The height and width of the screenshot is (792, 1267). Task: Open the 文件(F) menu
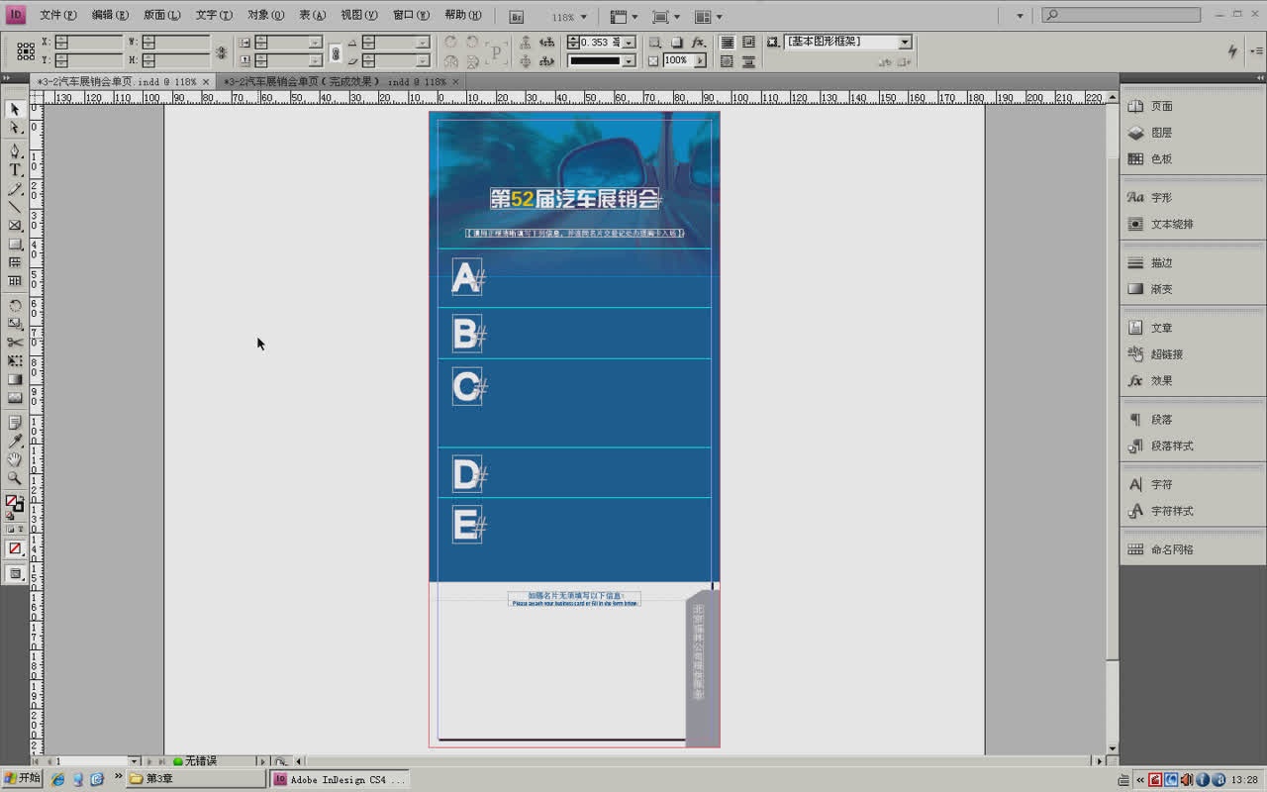point(57,16)
